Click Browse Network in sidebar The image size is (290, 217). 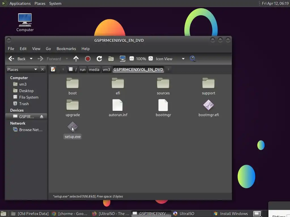28,130
